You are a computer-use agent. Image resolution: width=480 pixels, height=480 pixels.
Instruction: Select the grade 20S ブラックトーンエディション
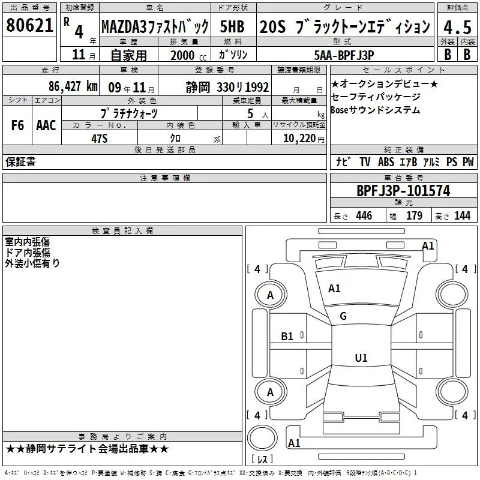click(344, 26)
